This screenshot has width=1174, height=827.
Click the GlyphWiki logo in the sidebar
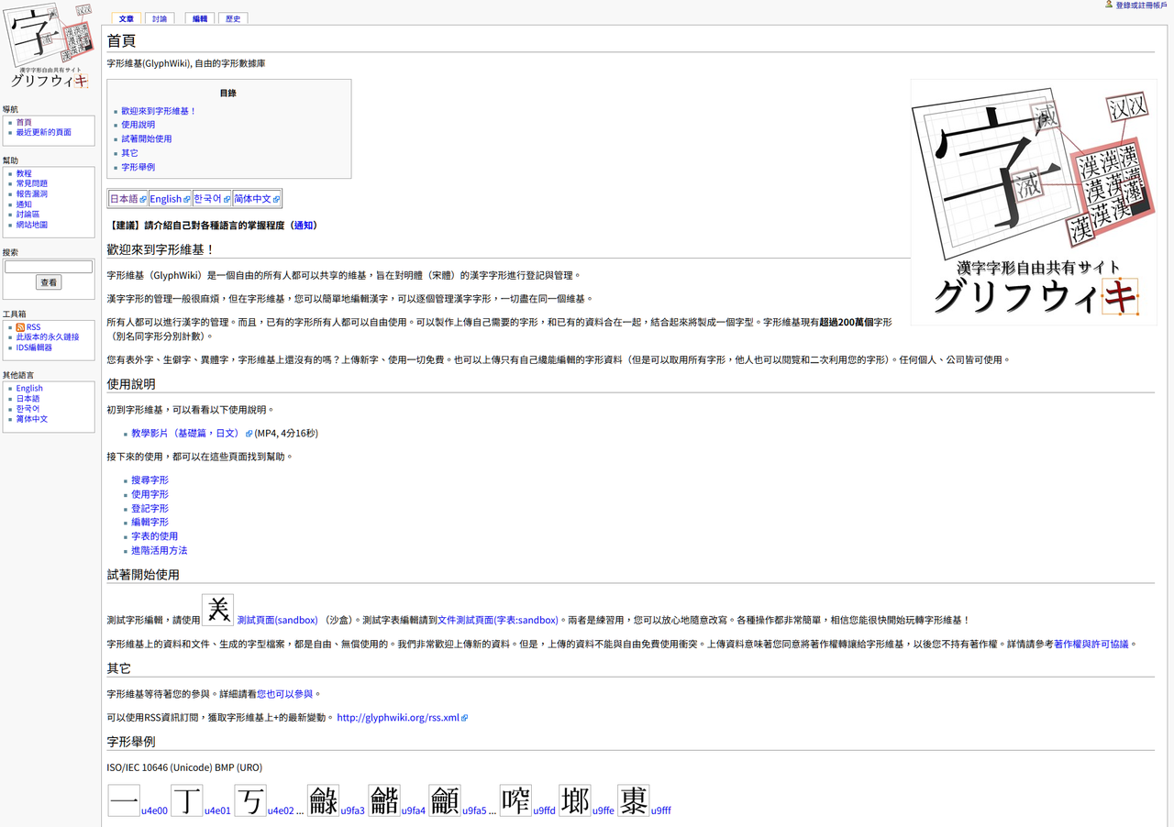tap(50, 46)
